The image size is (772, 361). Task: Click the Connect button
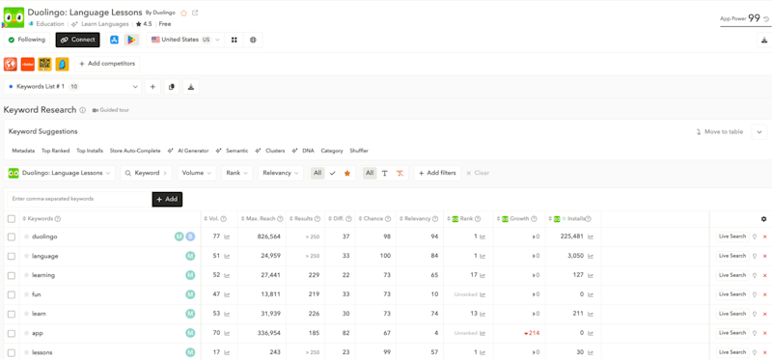click(x=78, y=40)
